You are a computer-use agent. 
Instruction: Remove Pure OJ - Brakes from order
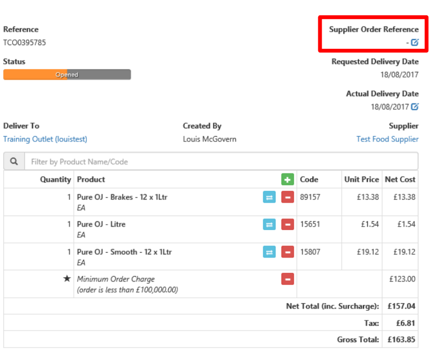click(287, 197)
